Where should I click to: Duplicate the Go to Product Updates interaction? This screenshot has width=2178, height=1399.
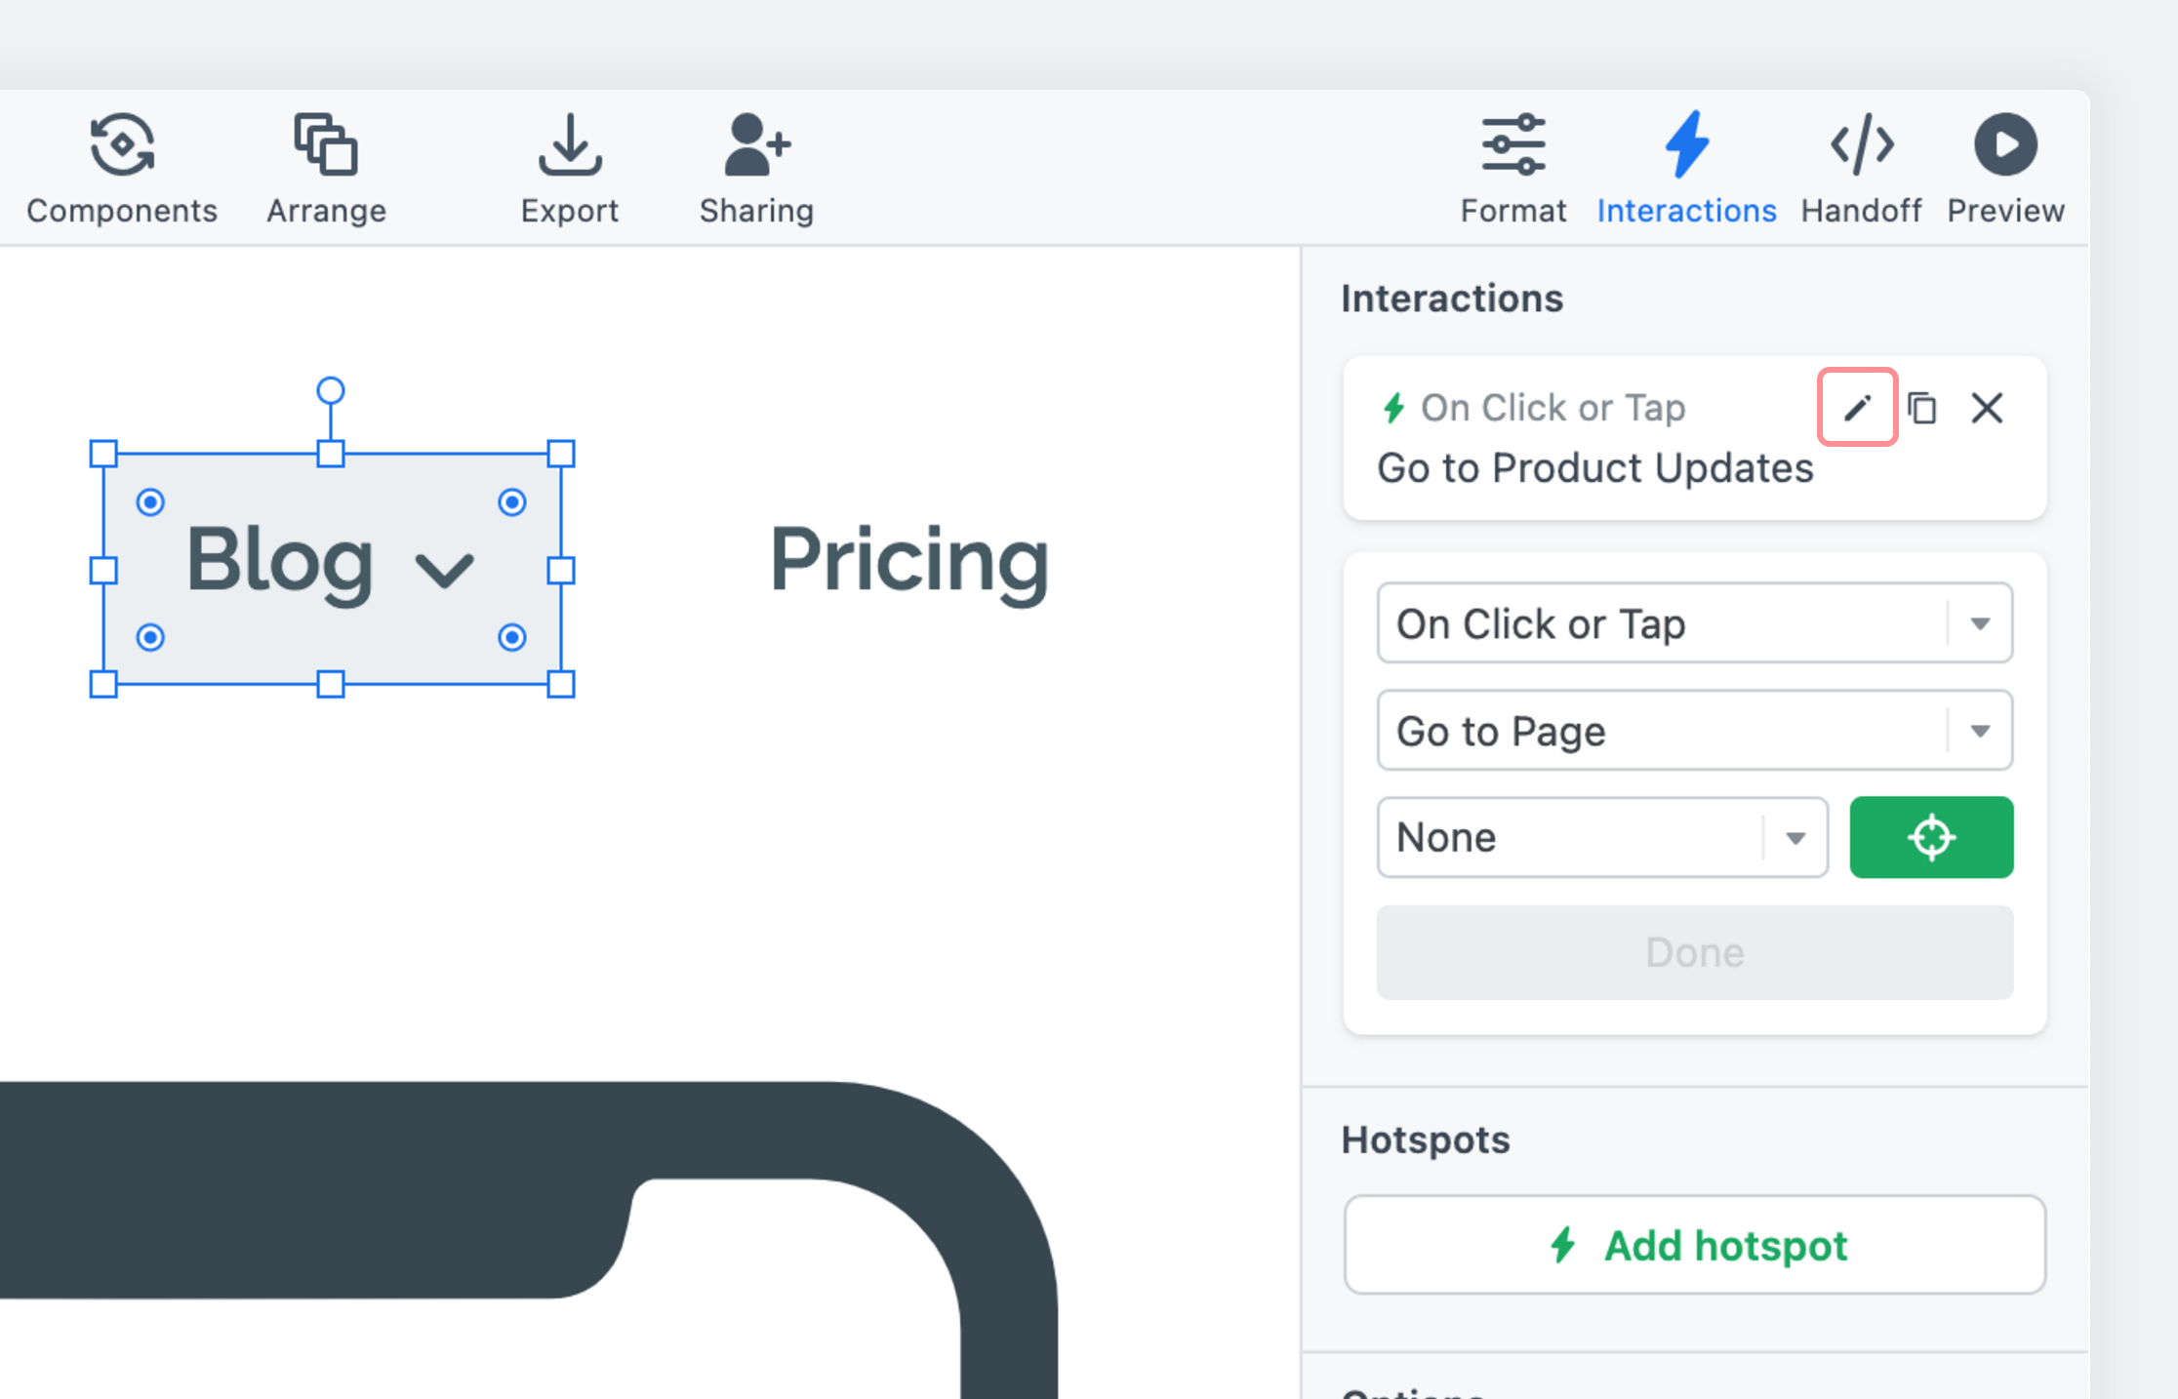click(x=1922, y=408)
